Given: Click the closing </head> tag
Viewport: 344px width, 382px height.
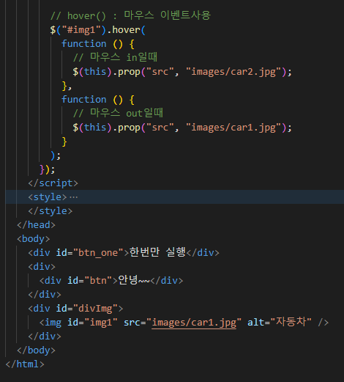Looking at the screenshot, I should [x=36, y=225].
